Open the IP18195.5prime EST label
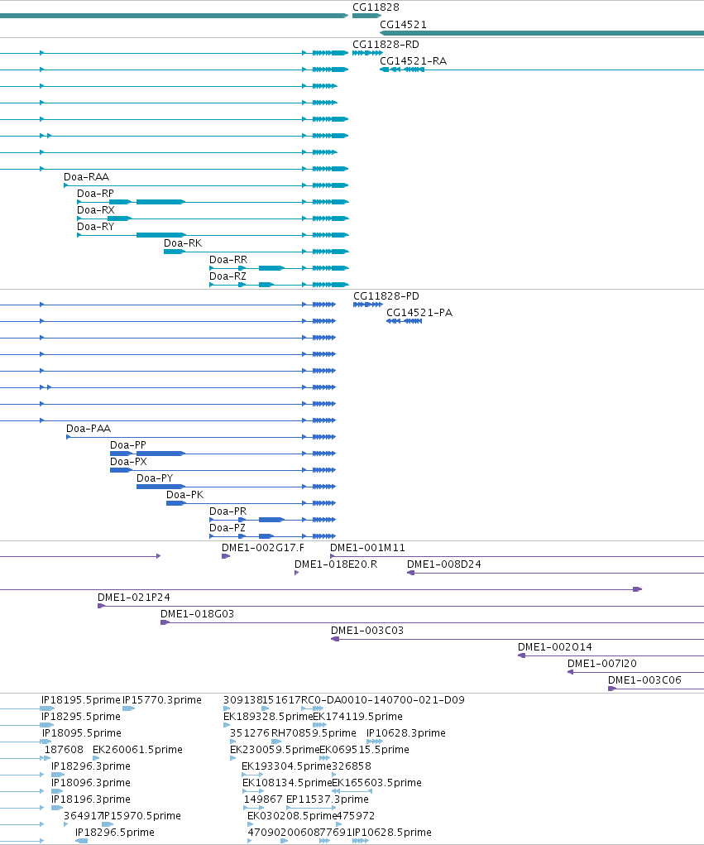 [81, 699]
